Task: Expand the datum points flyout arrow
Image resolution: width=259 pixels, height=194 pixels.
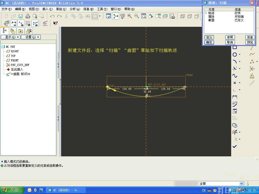Action: (x=257, y=62)
